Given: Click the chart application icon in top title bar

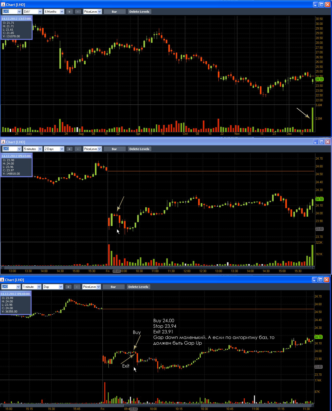Looking at the screenshot, I should click(x=3, y=4).
